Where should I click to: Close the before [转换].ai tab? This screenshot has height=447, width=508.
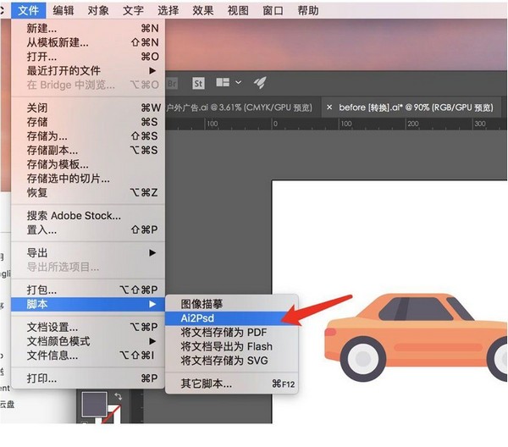329,107
